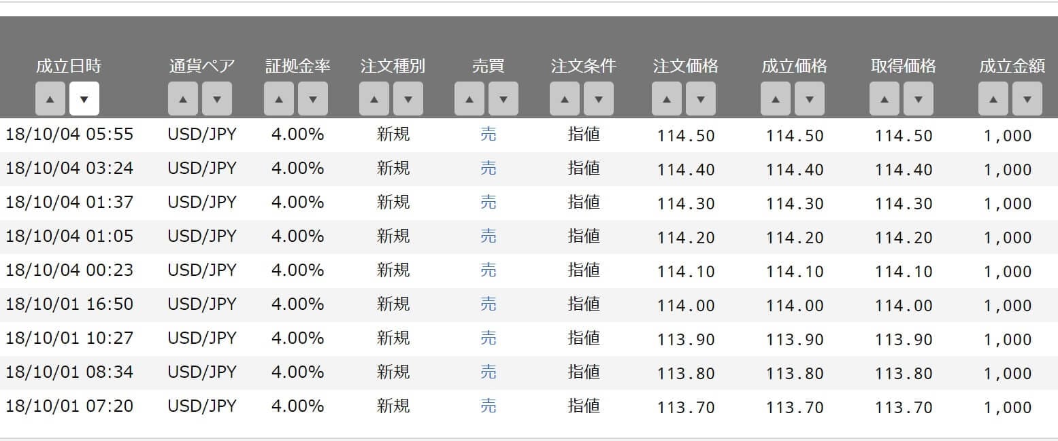Sort 取得価格 column ascending
The image size is (1058, 441).
[884, 99]
